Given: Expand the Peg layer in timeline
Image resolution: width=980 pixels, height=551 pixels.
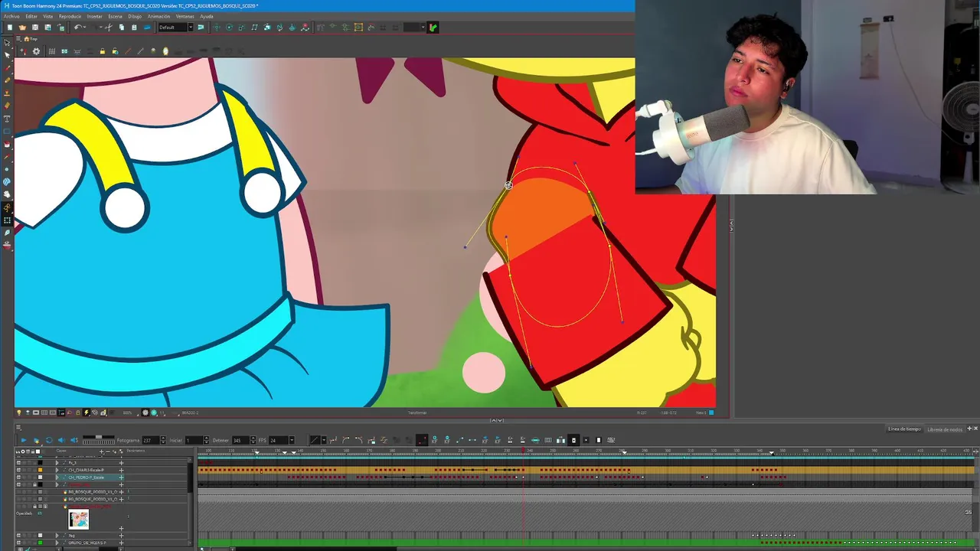Looking at the screenshot, I should click(57, 536).
